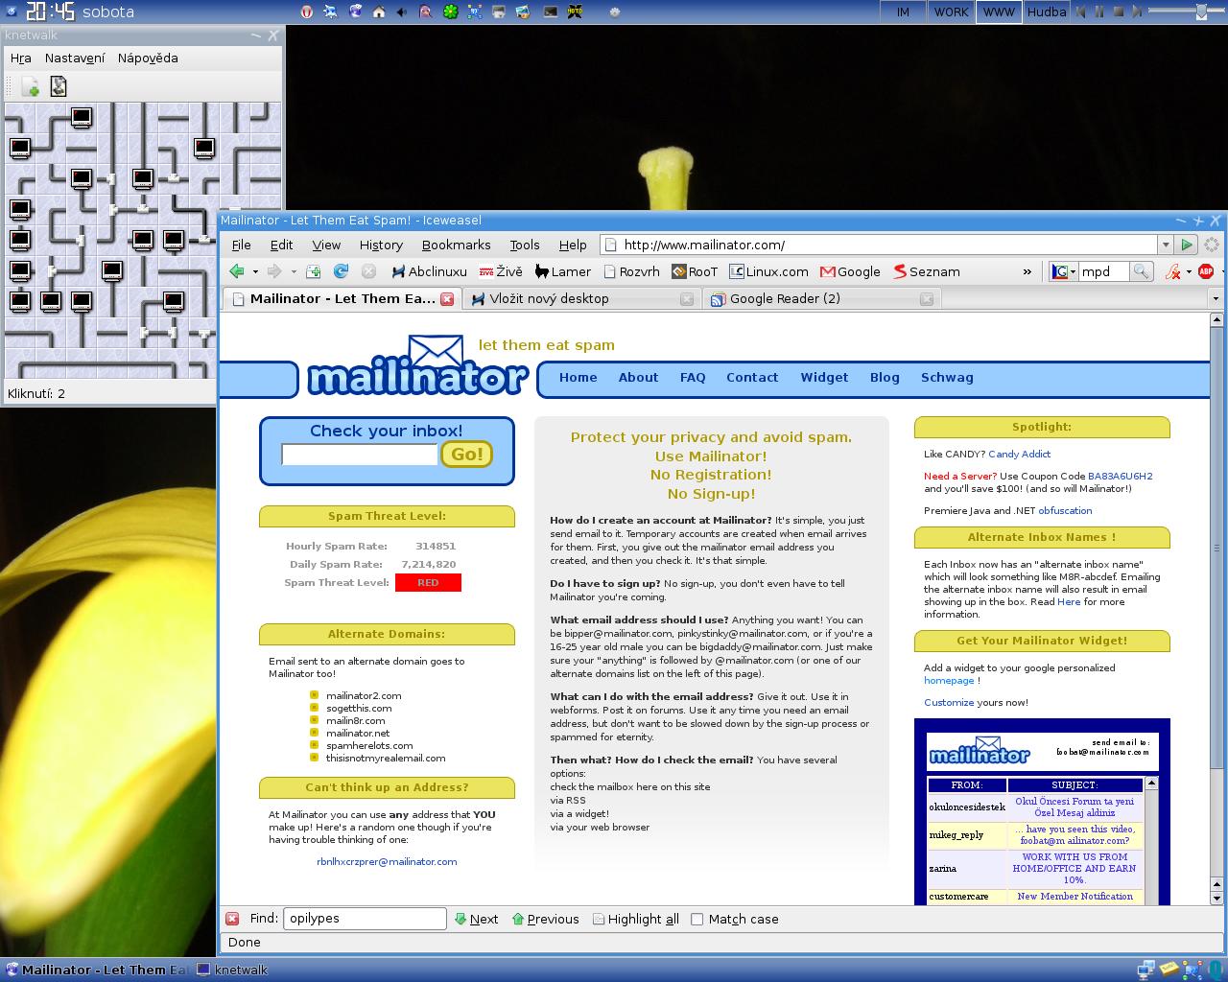Open the Tools menu
The image size is (1228, 982).
(x=525, y=245)
